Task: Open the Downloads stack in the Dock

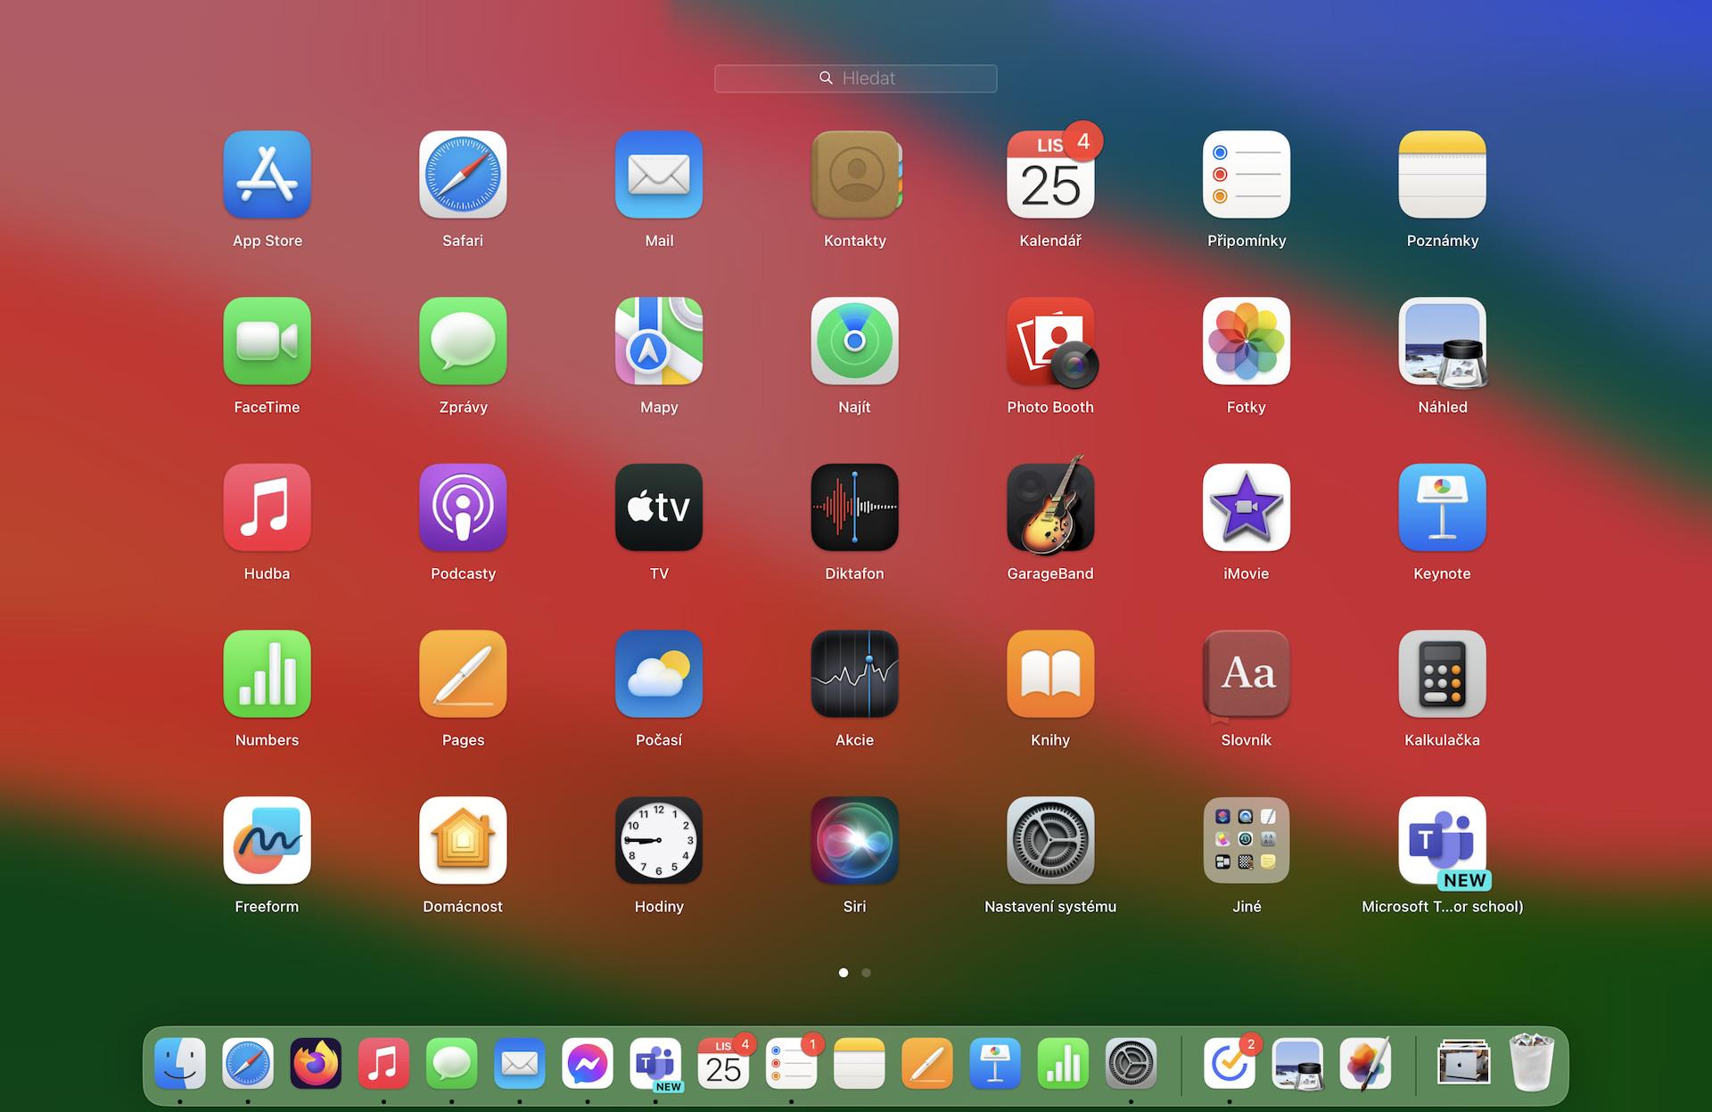Action: point(1463,1063)
